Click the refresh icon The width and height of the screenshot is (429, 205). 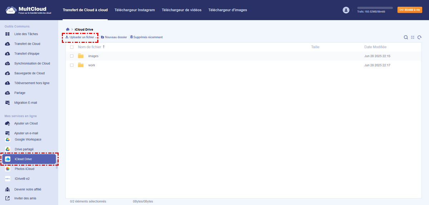(419, 37)
